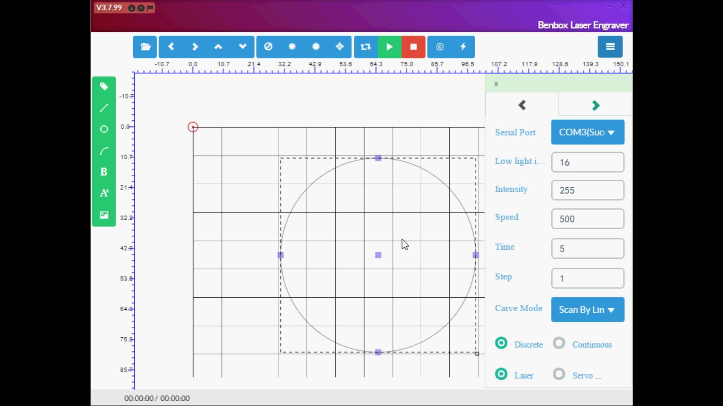Click the lightning bolt firmware icon
Screen dimensions: 723x406
tap(463, 47)
